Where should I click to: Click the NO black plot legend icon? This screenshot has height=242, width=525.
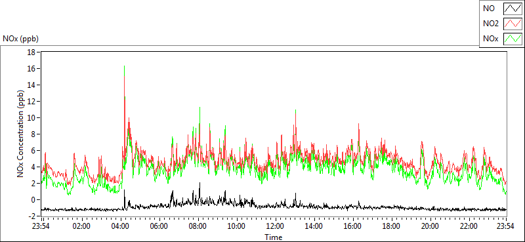(513, 9)
